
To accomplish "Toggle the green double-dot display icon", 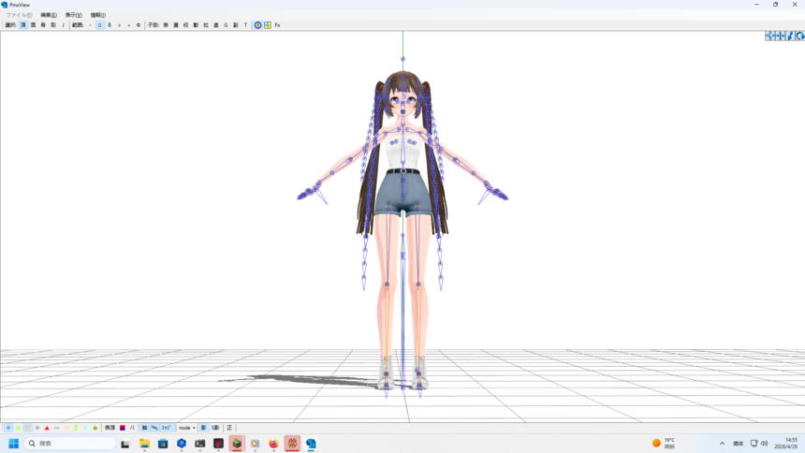I will [76, 428].
